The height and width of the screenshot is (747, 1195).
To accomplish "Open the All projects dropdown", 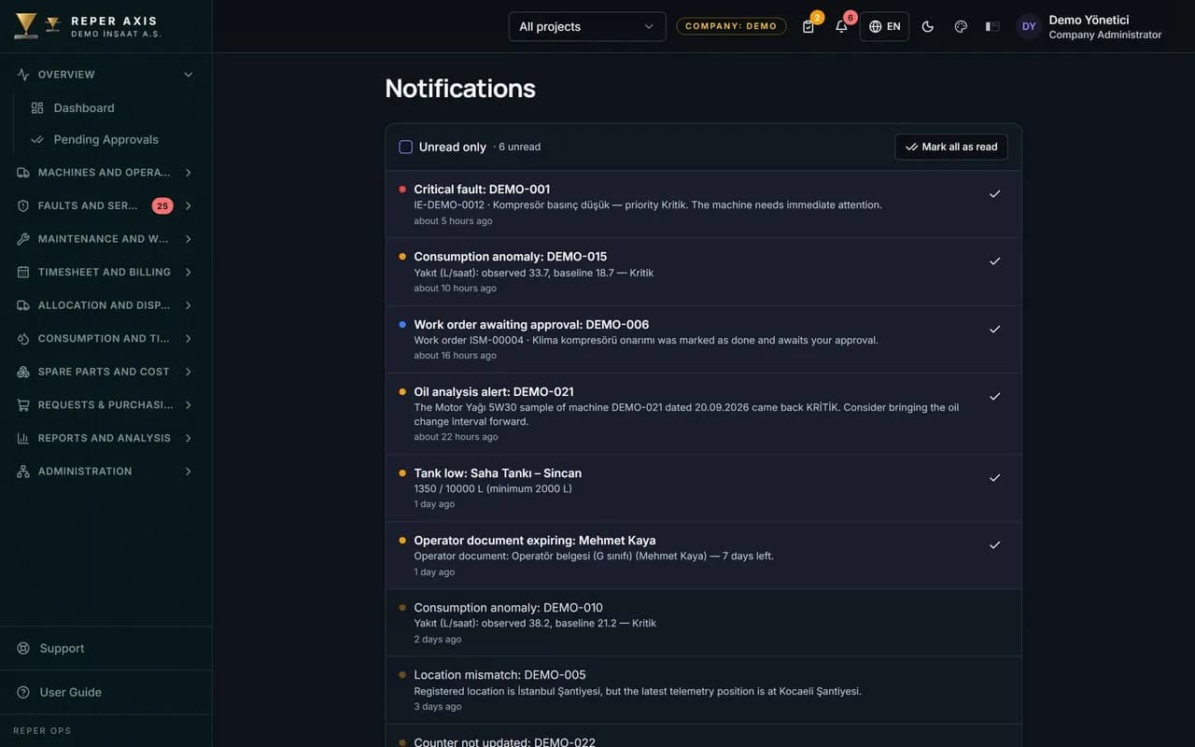I will (x=587, y=26).
